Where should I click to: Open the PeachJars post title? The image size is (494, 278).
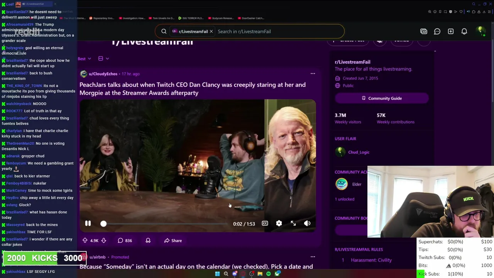pyautogui.click(x=193, y=89)
